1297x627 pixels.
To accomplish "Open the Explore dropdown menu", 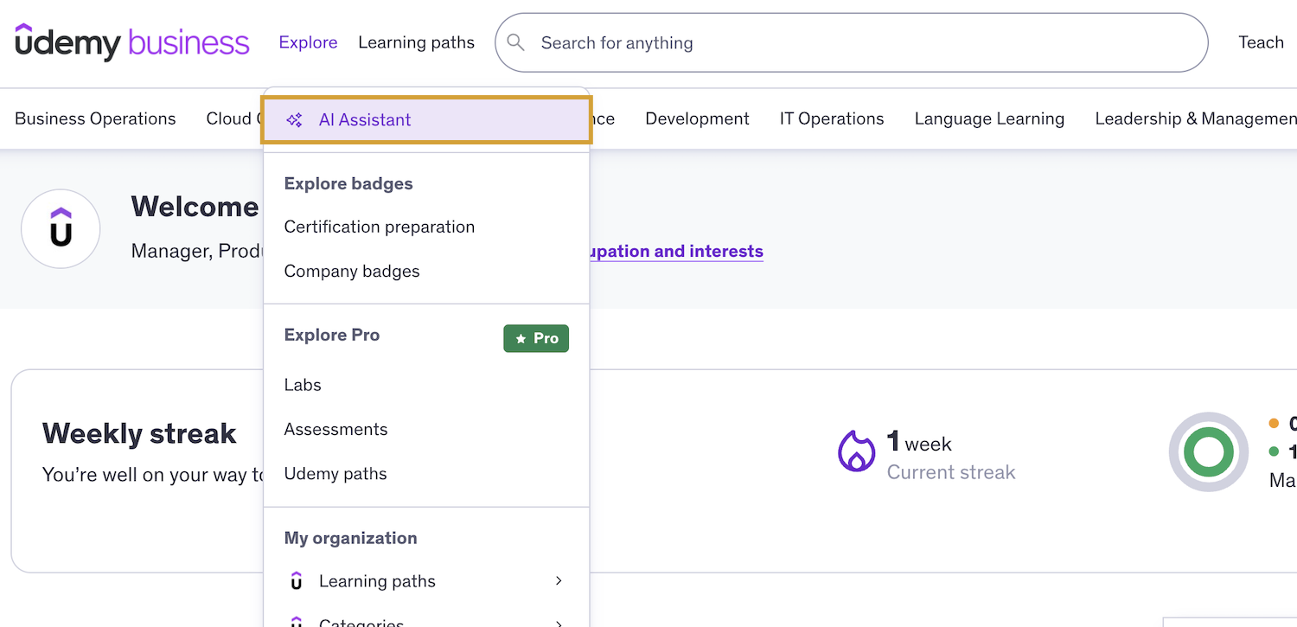I will 308,42.
